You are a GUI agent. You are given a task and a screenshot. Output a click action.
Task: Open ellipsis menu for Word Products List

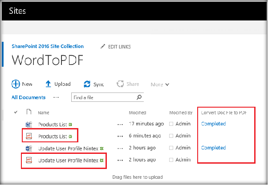[x=120, y=125]
